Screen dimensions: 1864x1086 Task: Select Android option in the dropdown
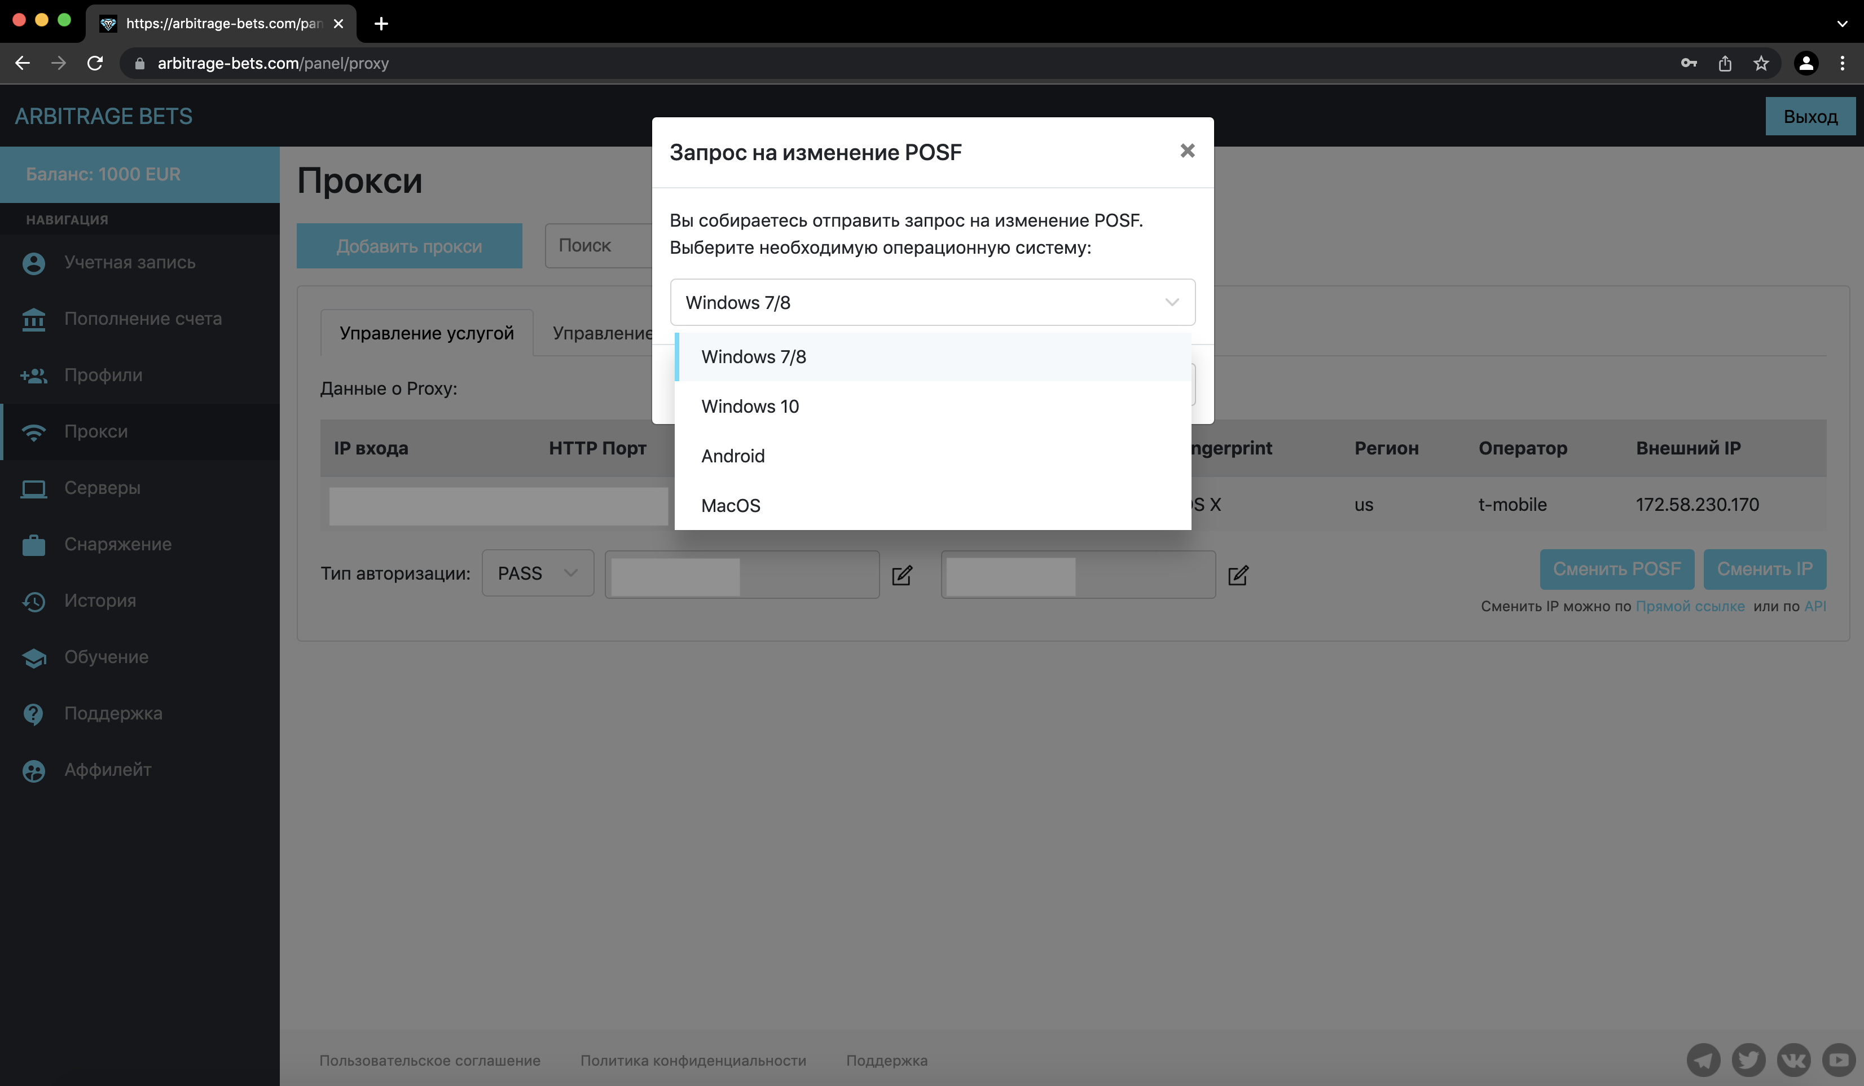[x=733, y=456]
